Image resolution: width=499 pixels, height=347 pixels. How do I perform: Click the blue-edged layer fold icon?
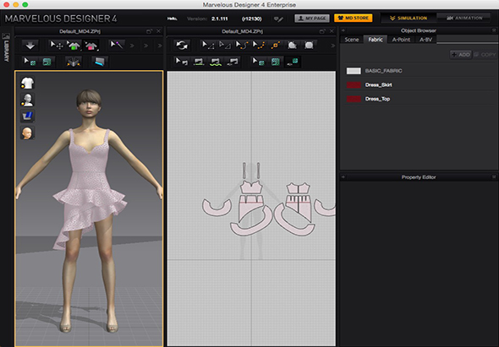(x=100, y=62)
